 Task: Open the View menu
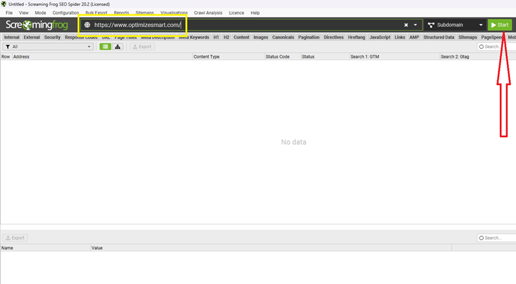point(24,13)
